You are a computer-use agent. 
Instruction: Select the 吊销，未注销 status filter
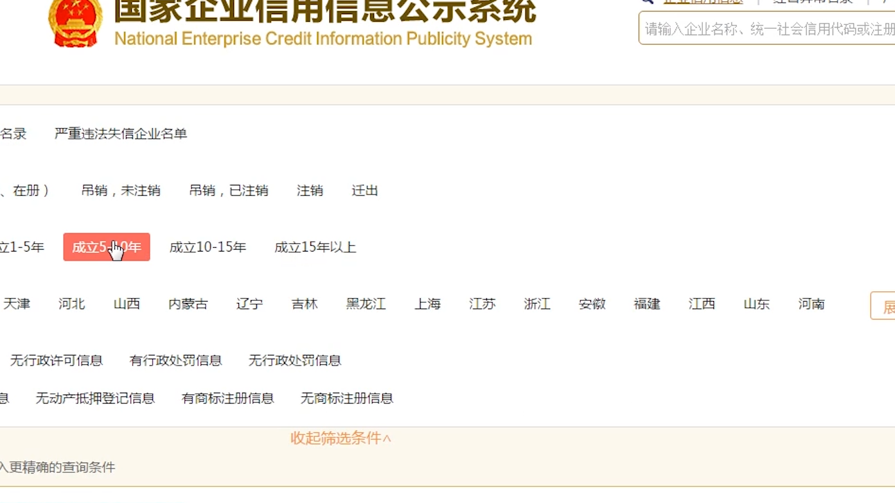(120, 190)
